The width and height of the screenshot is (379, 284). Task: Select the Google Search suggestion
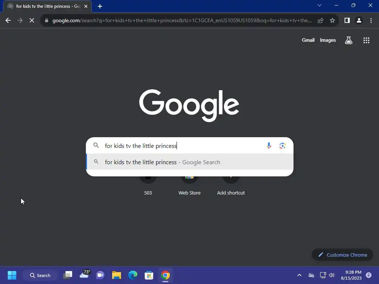click(190, 162)
